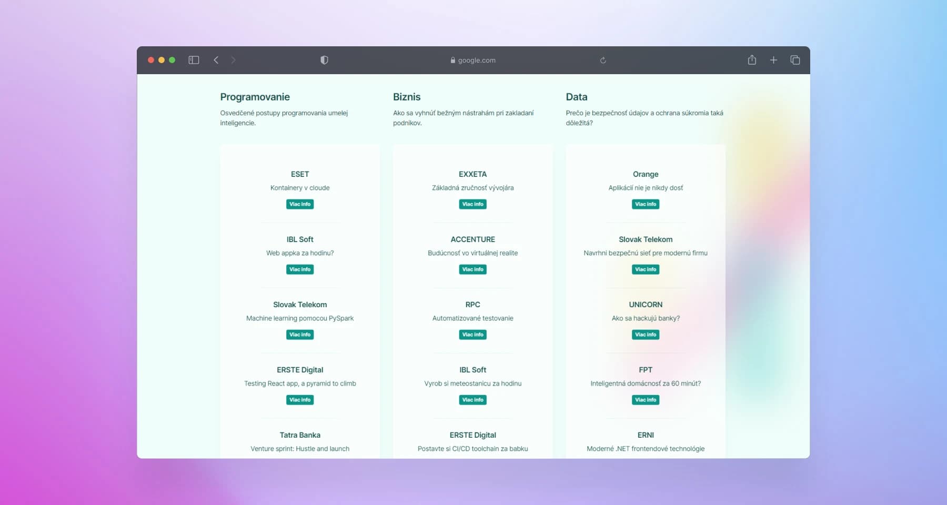Click Ako sa hackujú banky? text
The width and height of the screenshot is (947, 505).
[x=646, y=318]
